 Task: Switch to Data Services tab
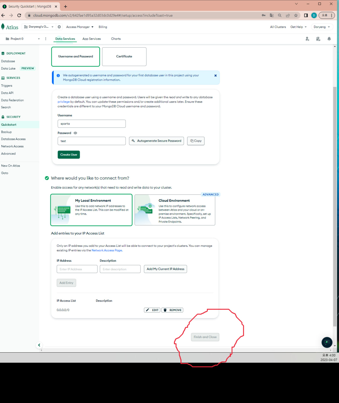(x=65, y=39)
